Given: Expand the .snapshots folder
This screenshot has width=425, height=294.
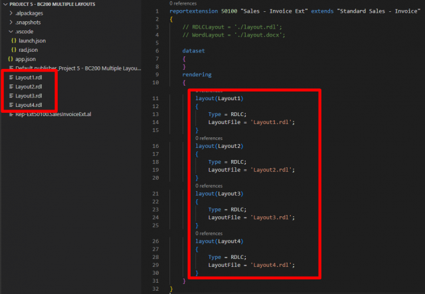Looking at the screenshot, I should [11, 22].
